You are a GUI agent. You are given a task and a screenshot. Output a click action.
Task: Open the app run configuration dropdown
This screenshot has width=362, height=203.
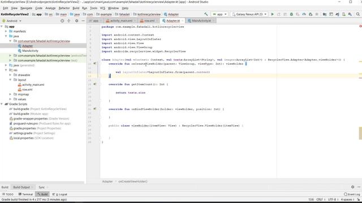219,14
